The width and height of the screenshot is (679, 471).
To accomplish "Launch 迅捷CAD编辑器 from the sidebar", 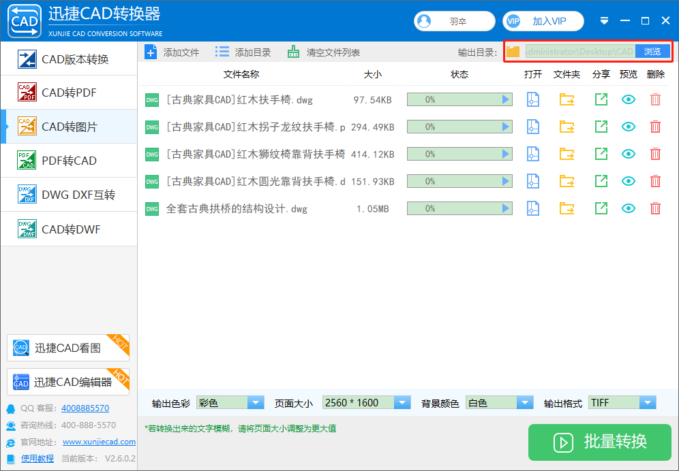I will pyautogui.click(x=67, y=382).
